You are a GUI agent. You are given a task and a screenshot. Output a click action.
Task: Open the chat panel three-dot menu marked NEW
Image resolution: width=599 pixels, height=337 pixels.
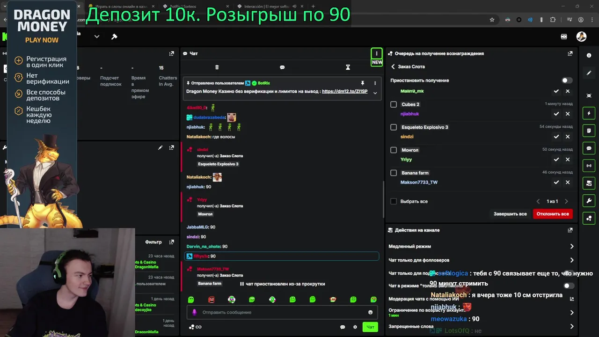pyautogui.click(x=376, y=53)
